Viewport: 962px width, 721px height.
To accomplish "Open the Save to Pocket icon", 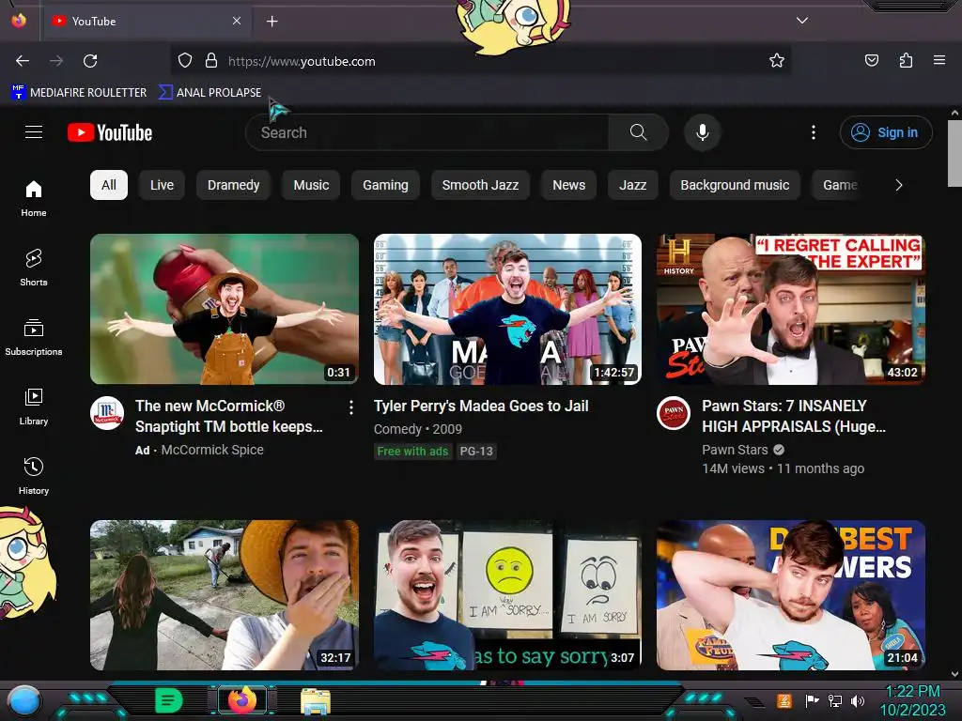I will click(x=872, y=61).
